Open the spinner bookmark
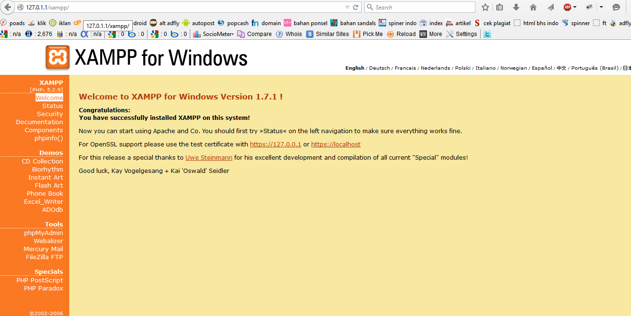The width and height of the screenshot is (631, 316). tap(576, 23)
